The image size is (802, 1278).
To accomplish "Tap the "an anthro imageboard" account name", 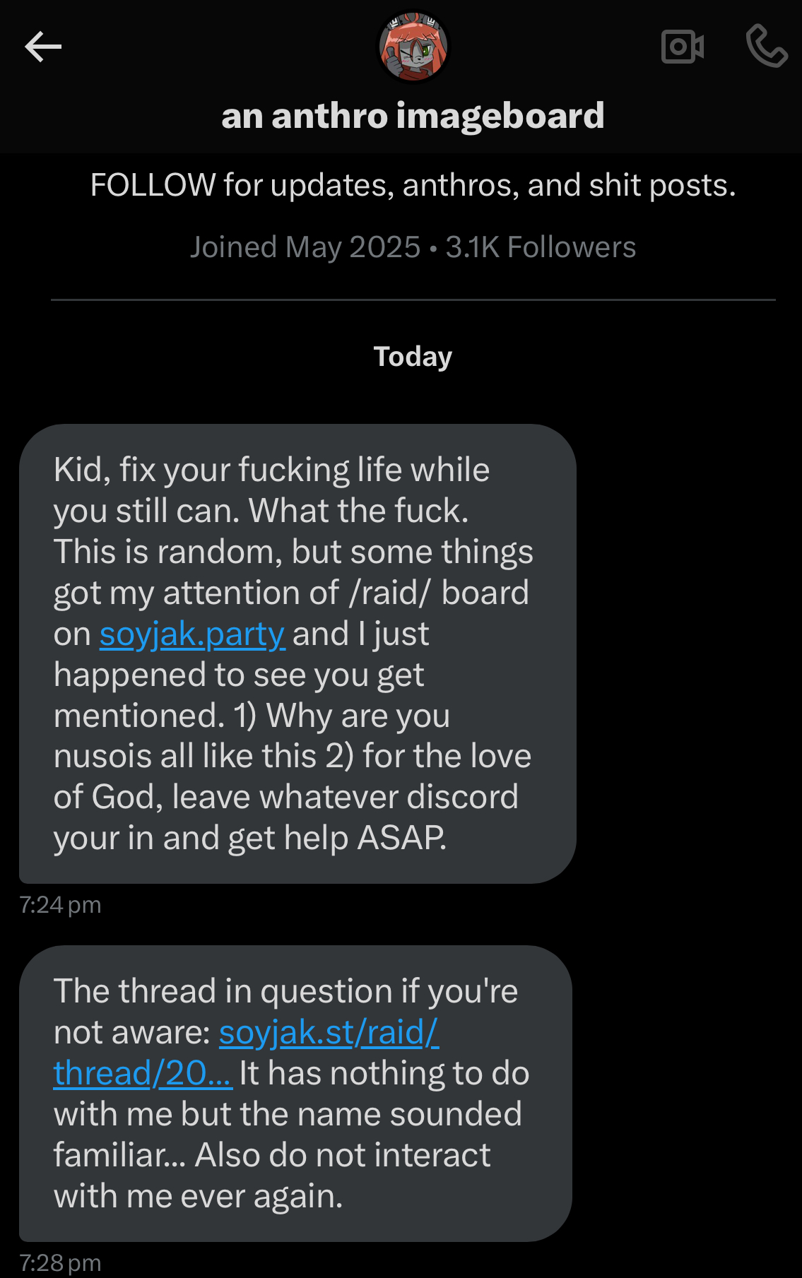I will coord(413,116).
